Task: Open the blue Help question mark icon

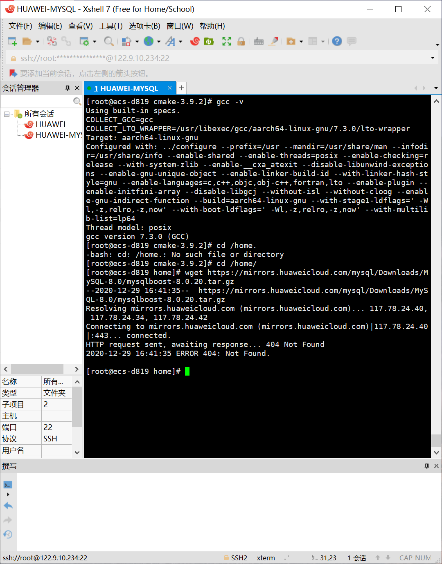Action: click(337, 41)
